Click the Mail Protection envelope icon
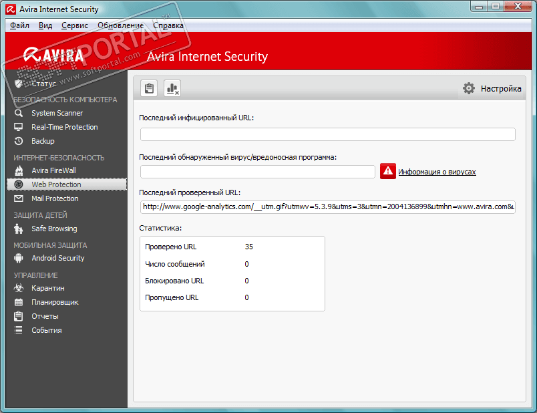Viewport: 537px width, 413px height. coord(19,198)
